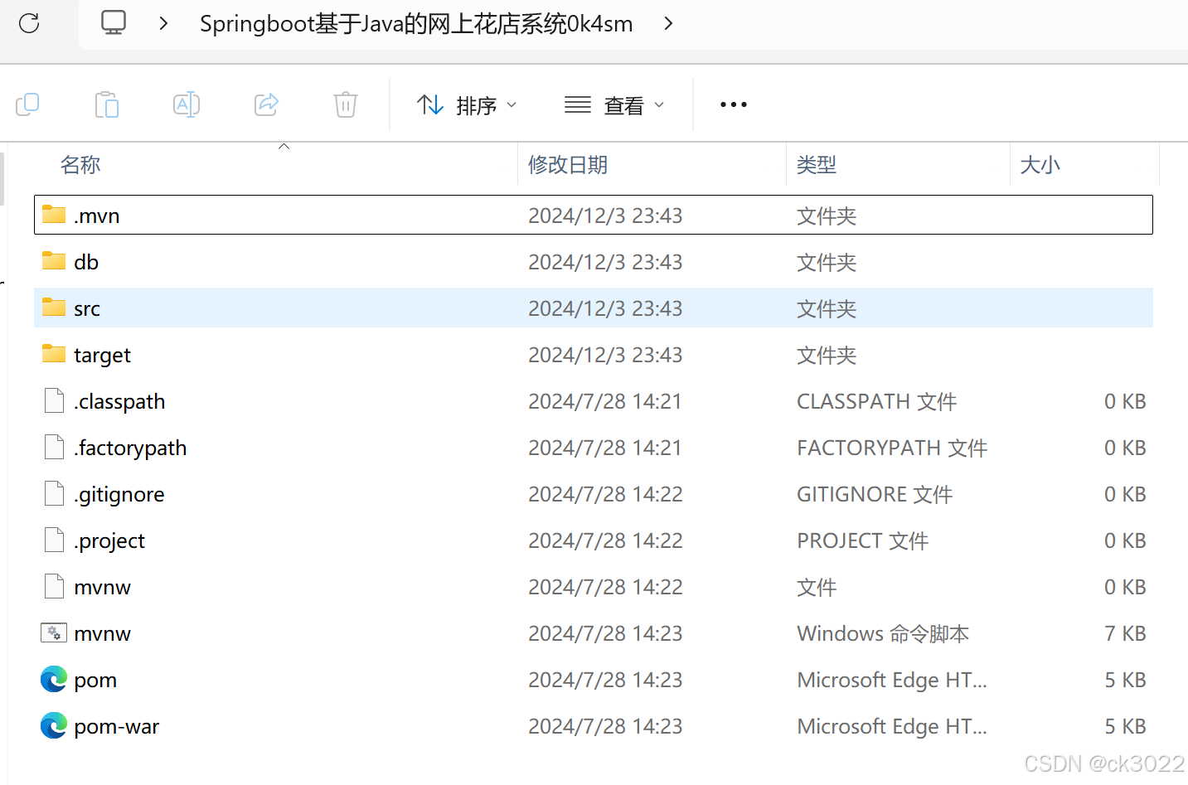This screenshot has width=1188, height=785.
Task: Sort files by the 大小 column header
Action: tap(1040, 165)
